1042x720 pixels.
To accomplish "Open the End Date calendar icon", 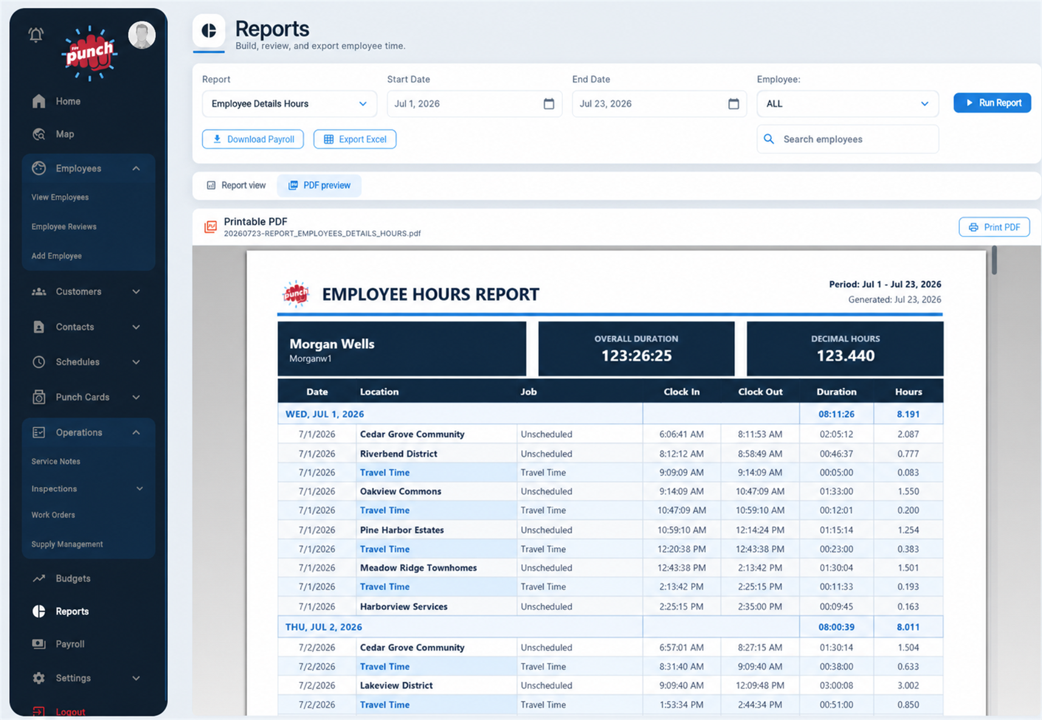I will pos(733,104).
